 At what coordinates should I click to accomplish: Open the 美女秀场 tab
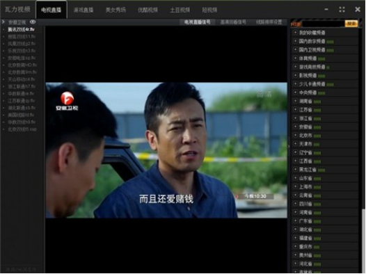tap(116, 10)
